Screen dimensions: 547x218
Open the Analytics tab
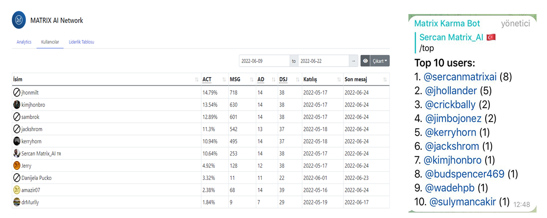(24, 42)
